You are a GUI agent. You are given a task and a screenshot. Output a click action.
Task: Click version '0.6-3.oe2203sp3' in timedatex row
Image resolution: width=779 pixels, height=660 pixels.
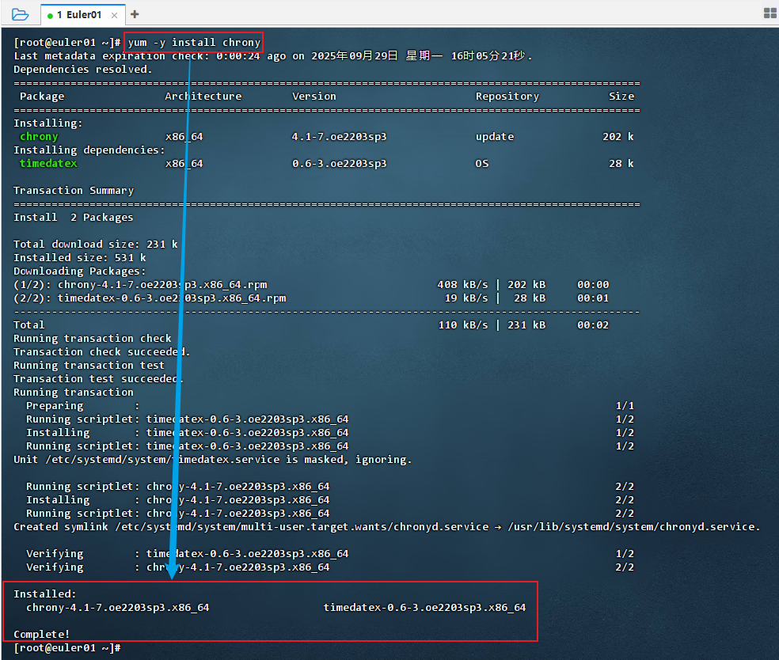point(340,163)
